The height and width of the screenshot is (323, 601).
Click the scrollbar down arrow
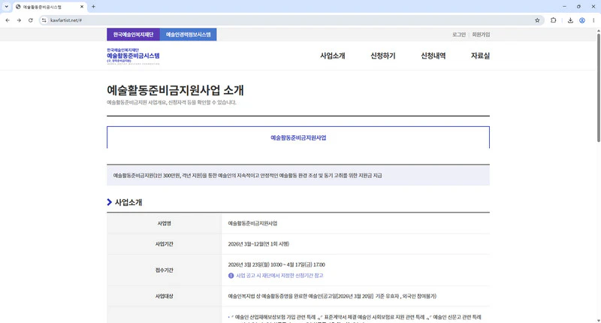click(x=598, y=320)
